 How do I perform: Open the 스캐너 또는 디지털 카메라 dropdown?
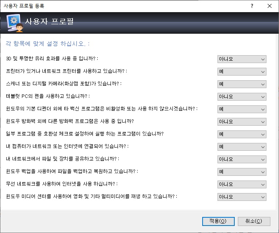[242, 84]
